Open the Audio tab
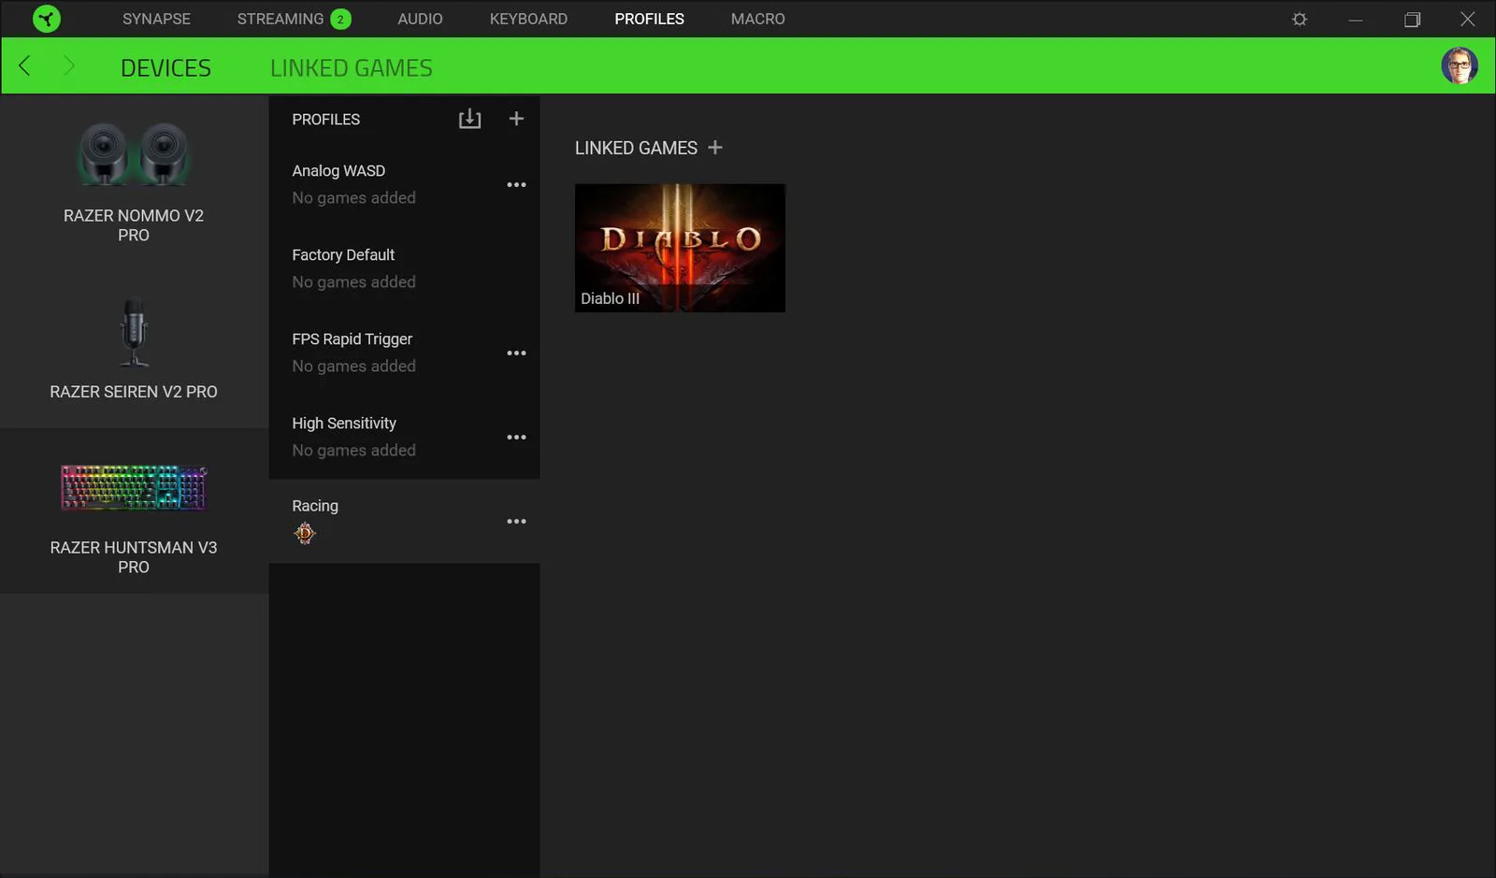Viewport: 1496px width, 878px height. (420, 19)
